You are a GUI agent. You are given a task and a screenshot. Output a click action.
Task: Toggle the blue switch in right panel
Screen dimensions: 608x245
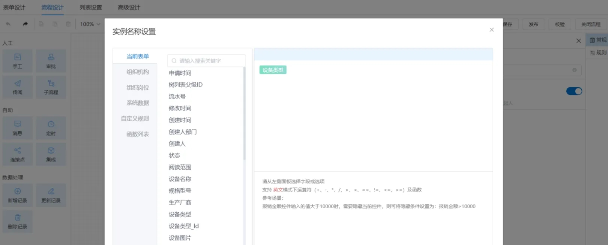pyautogui.click(x=574, y=91)
